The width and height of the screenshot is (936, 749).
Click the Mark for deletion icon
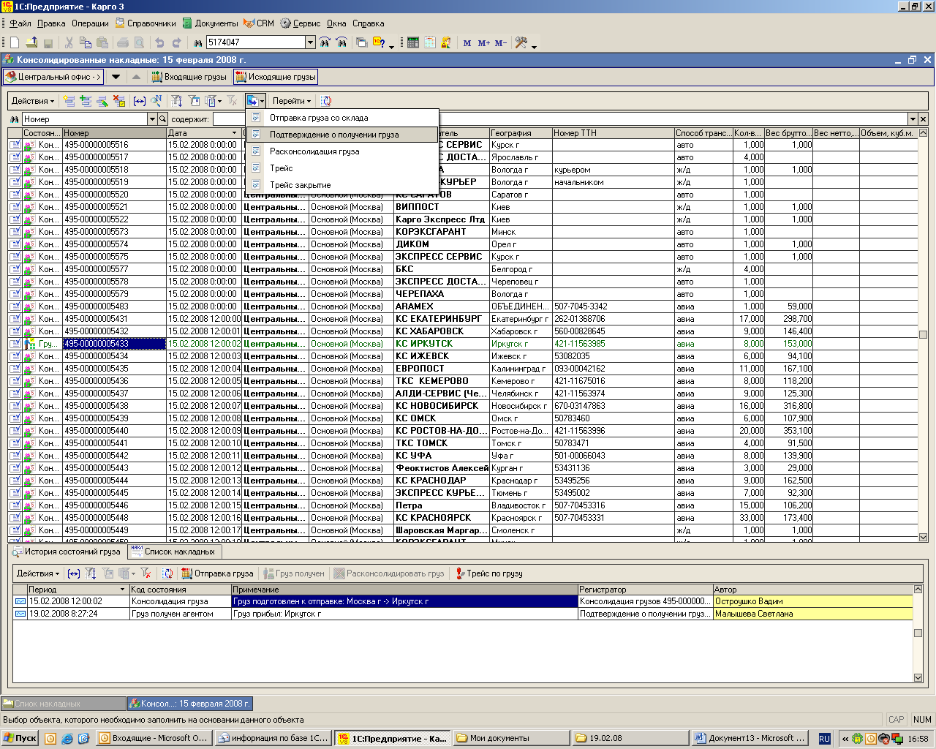click(119, 101)
